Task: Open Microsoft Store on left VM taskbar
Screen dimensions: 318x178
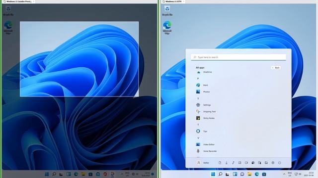Action: coord(90,174)
